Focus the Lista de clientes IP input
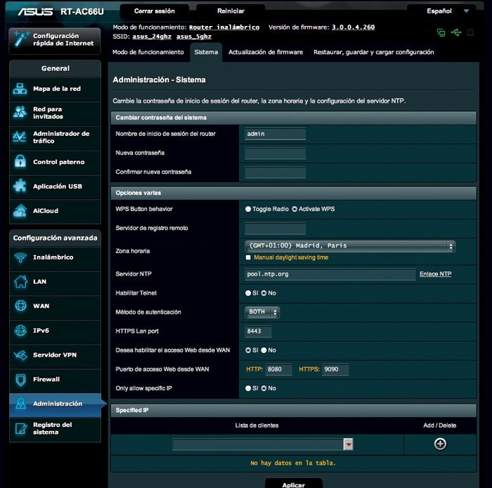This screenshot has width=492, height=488. pos(258,444)
